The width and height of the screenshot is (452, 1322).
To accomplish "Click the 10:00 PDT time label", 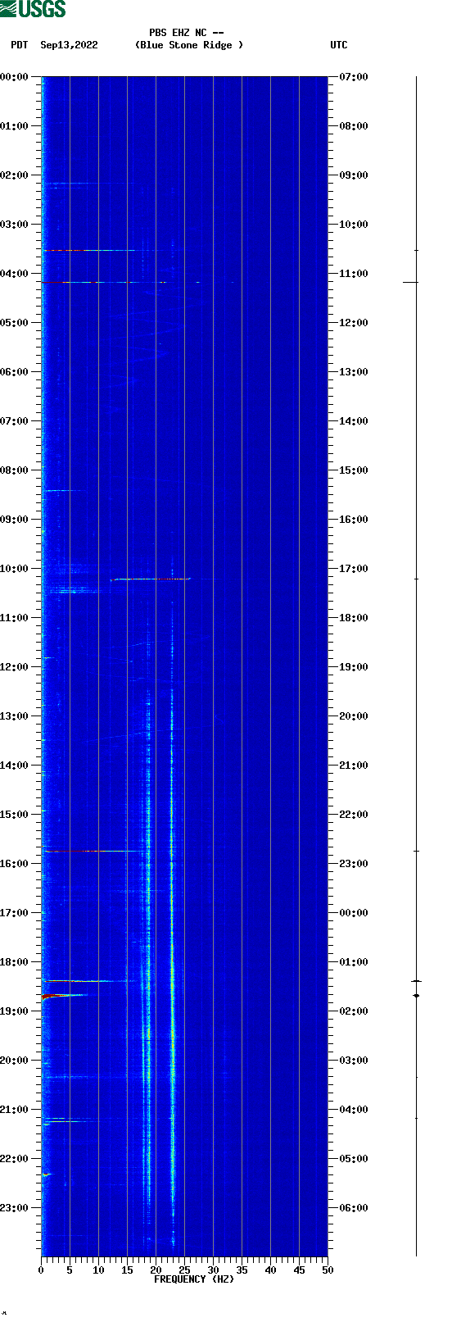I will (15, 569).
